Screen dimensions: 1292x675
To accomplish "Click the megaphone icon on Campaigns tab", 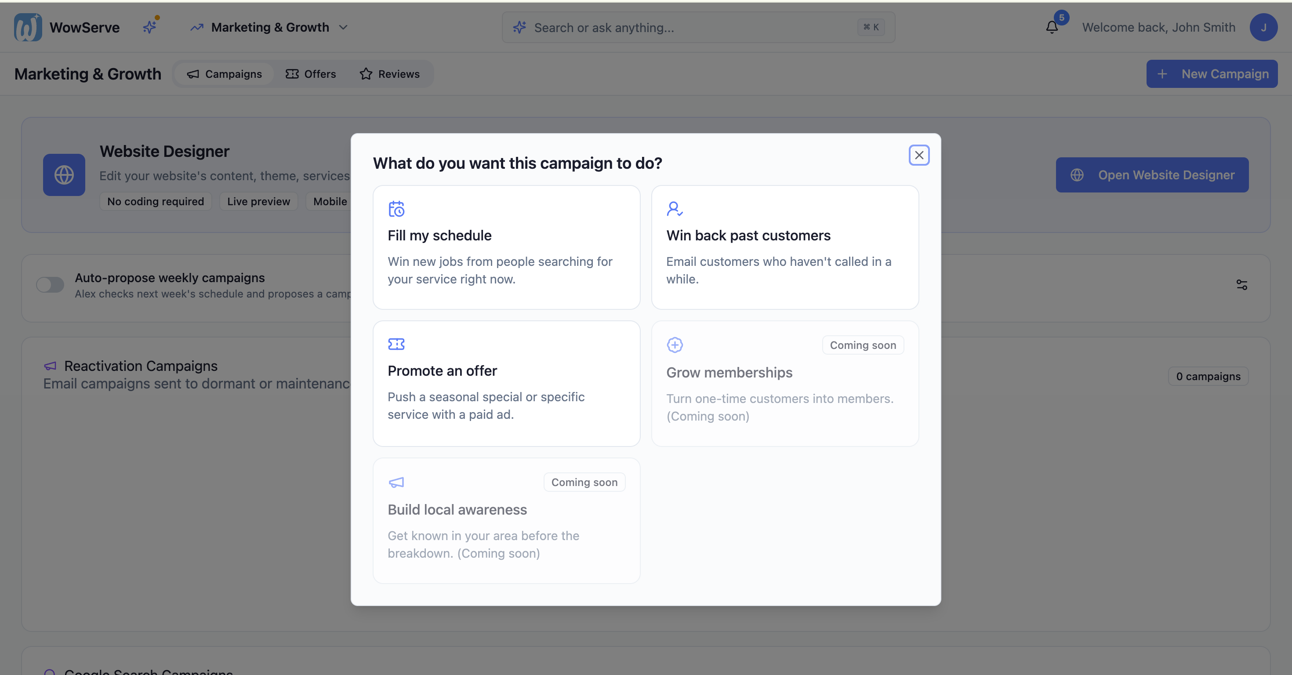I will point(193,74).
